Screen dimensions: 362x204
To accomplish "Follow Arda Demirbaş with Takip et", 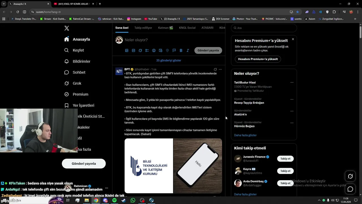I will (285, 183).
